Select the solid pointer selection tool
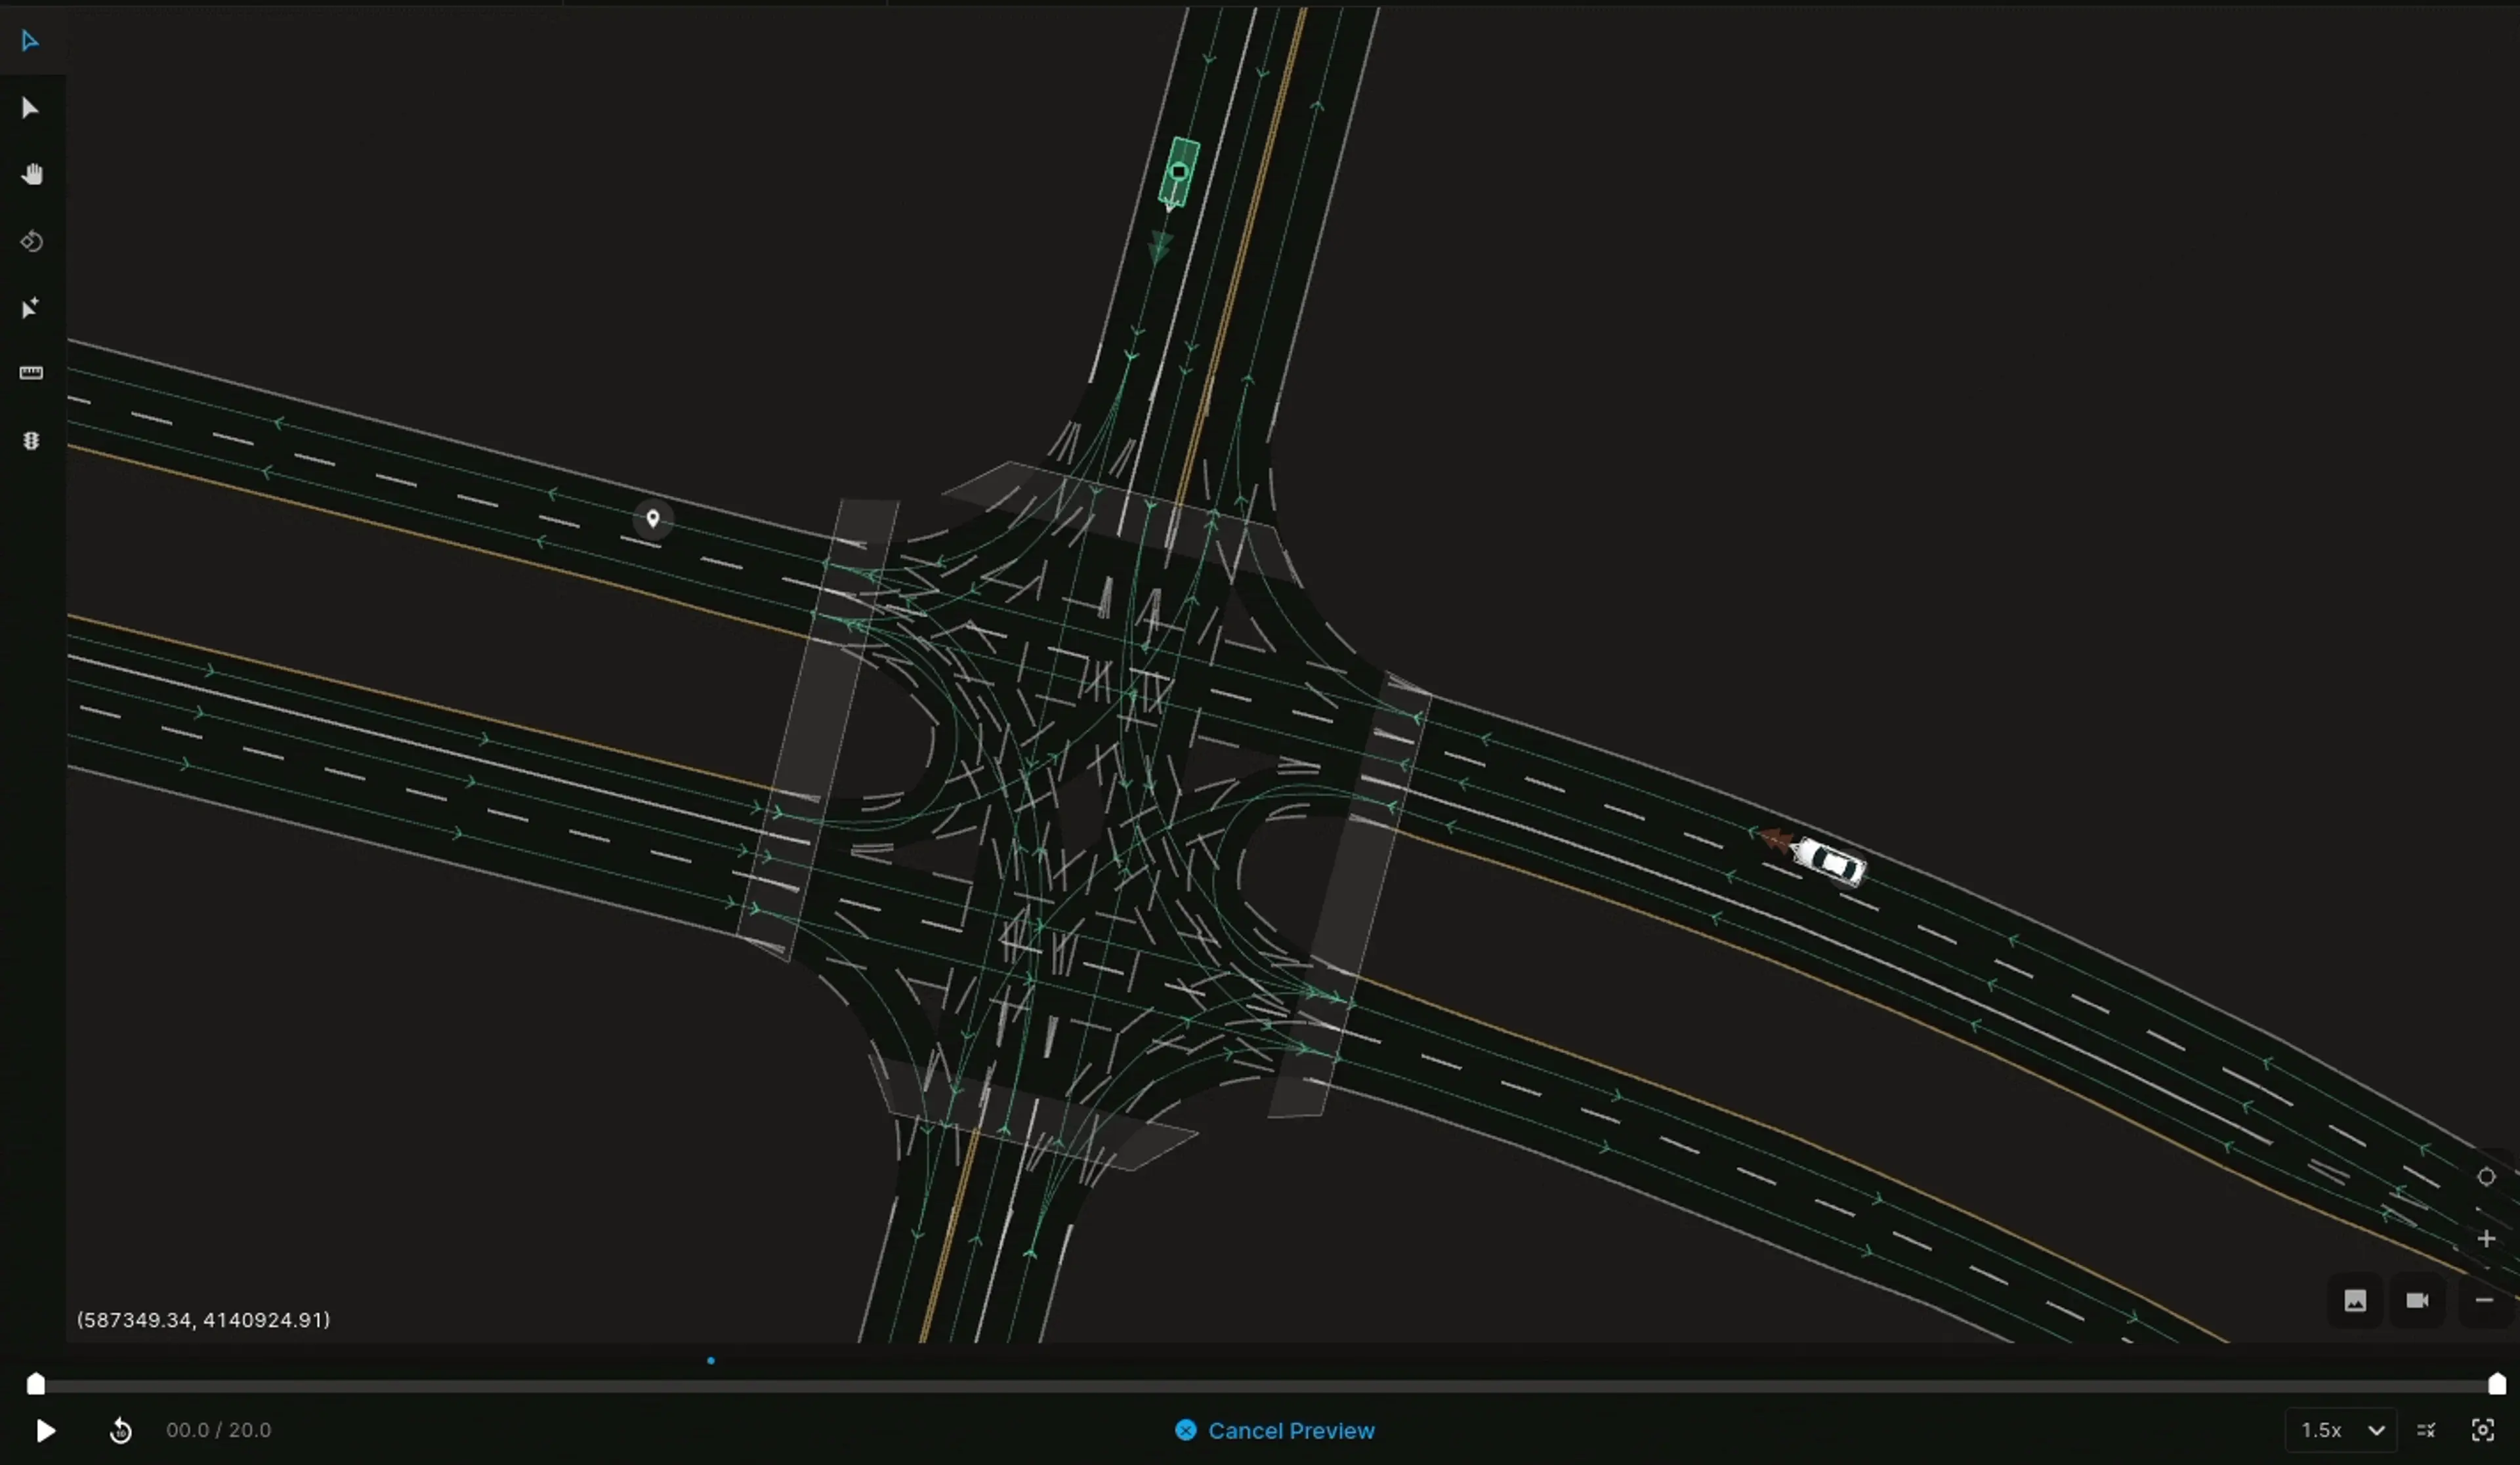This screenshot has width=2520, height=1465. 30,108
